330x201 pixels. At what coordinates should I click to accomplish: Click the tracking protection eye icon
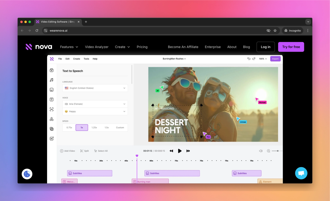[x=268, y=30]
